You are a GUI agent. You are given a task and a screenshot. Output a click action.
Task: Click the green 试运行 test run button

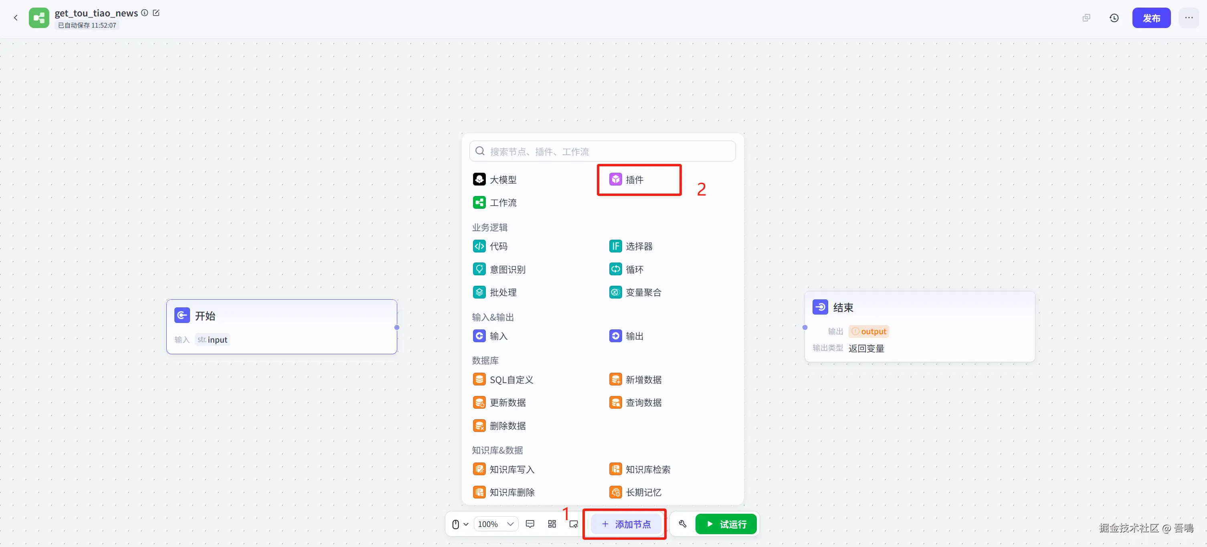[726, 524]
